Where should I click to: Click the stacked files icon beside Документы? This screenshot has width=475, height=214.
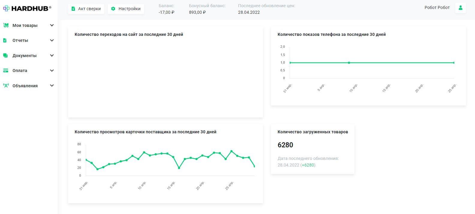[5, 56]
